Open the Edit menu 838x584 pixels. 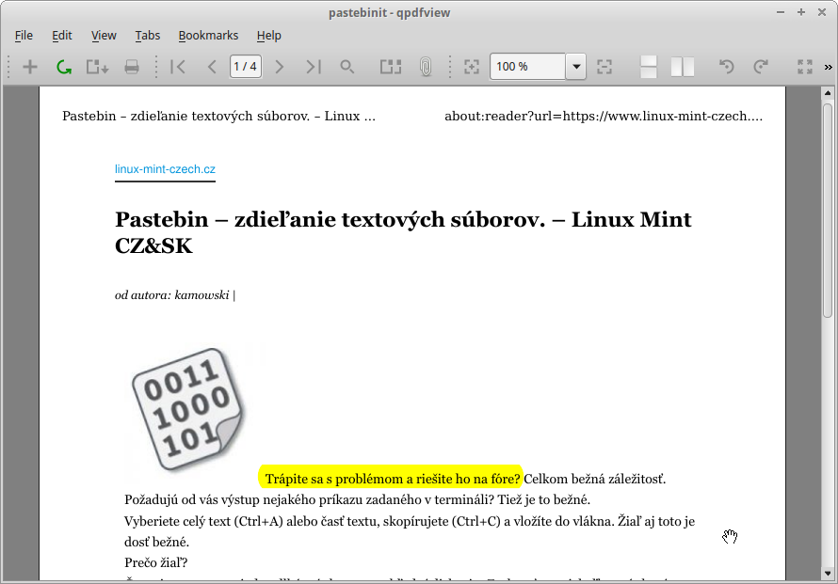(x=62, y=35)
